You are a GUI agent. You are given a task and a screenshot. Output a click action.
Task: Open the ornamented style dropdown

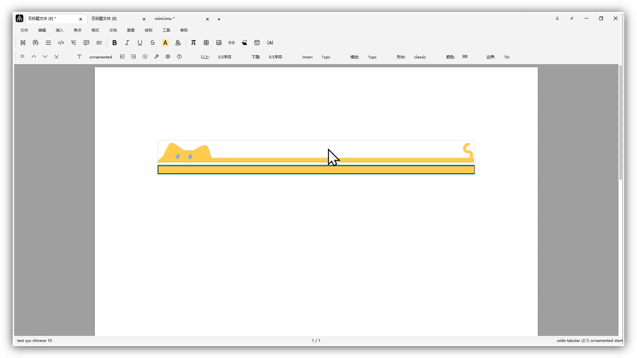101,57
